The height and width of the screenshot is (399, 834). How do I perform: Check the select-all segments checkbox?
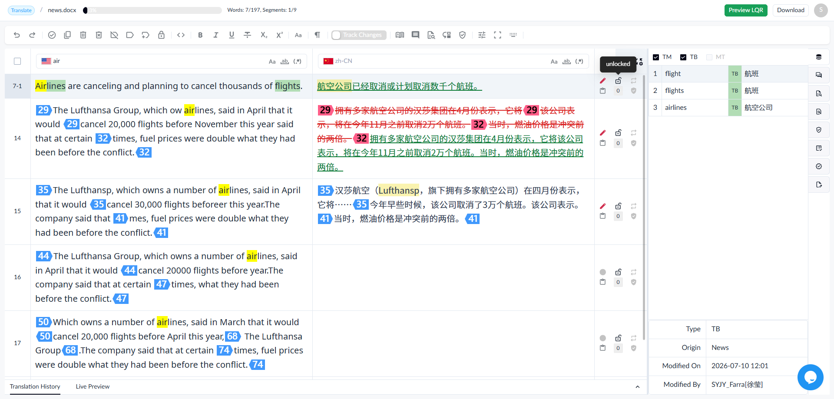[17, 61]
